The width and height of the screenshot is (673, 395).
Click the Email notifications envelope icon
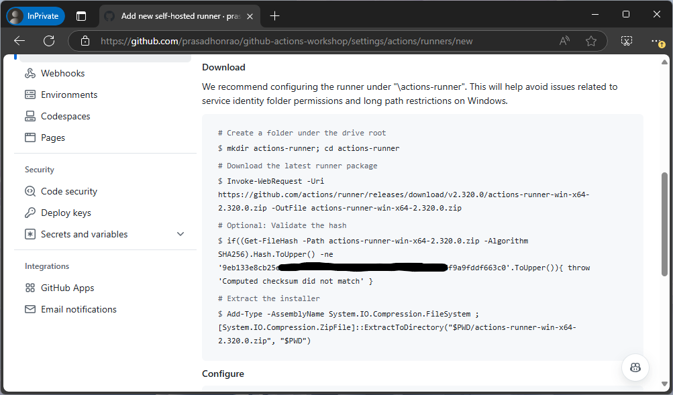pos(30,309)
